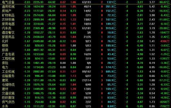This screenshot has width=171, height=108.
Task: Select ratio value 1.33 for 农林牧渔
Action: point(73,19)
